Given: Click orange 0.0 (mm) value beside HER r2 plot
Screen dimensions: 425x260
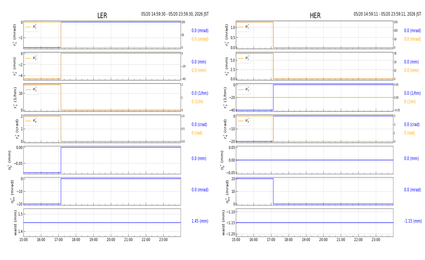Looking at the screenshot, I should (x=411, y=70).
